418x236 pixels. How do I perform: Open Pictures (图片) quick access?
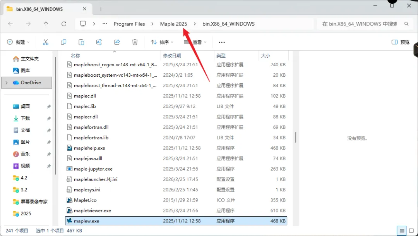coord(21,142)
